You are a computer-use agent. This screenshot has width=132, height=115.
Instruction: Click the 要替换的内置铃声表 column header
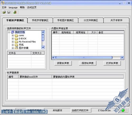(88, 77)
